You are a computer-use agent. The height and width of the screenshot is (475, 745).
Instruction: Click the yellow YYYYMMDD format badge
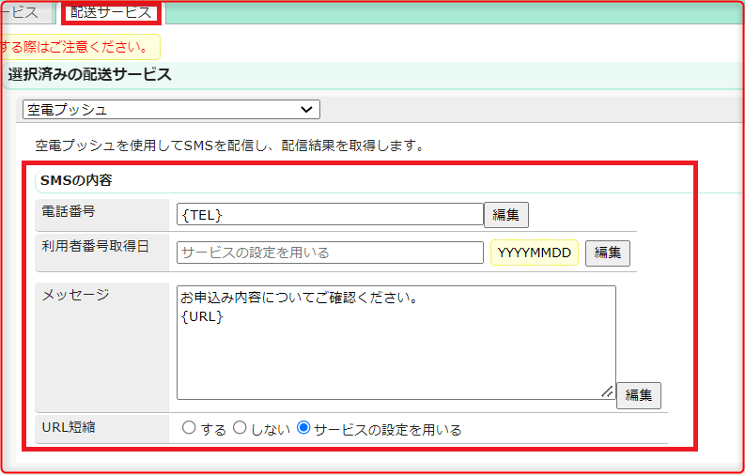534,253
